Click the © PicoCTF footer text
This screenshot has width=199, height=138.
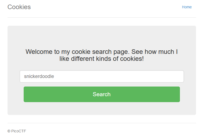pyautogui.click(x=17, y=131)
